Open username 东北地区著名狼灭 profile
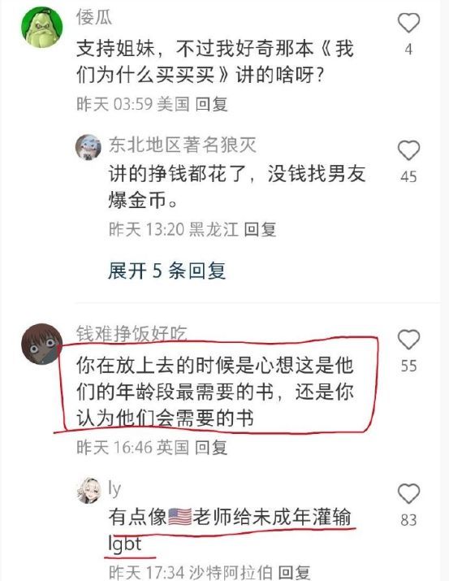 coord(183,145)
